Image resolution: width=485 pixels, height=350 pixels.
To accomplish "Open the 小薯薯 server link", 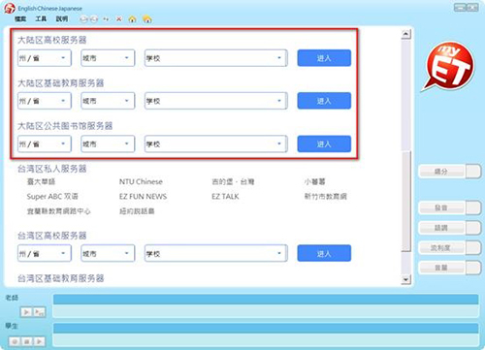I will click(x=314, y=181).
